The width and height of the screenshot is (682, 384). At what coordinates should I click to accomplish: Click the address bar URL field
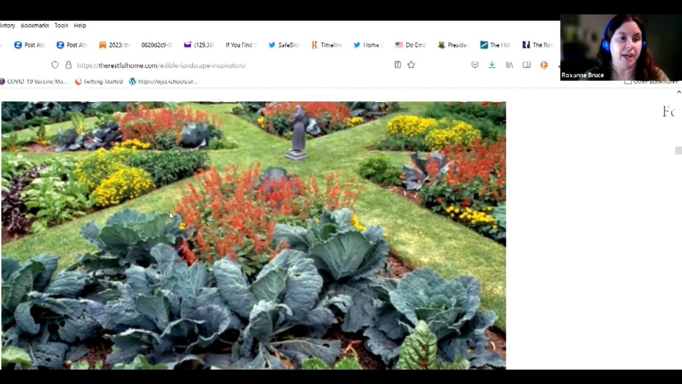pyautogui.click(x=213, y=65)
